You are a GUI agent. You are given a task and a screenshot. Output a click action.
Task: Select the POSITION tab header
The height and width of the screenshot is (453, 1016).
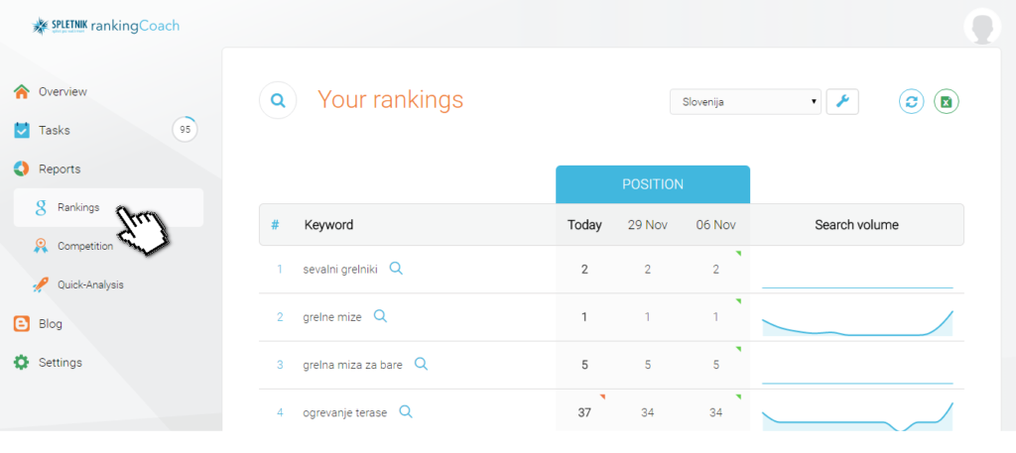[653, 184]
